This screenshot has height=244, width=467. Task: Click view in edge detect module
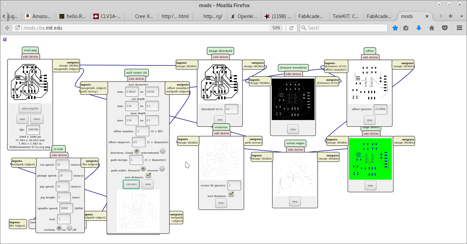point(371,185)
